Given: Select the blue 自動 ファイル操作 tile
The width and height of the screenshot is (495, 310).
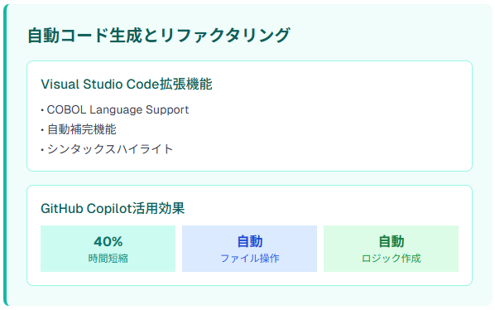Looking at the screenshot, I should (x=249, y=249).
